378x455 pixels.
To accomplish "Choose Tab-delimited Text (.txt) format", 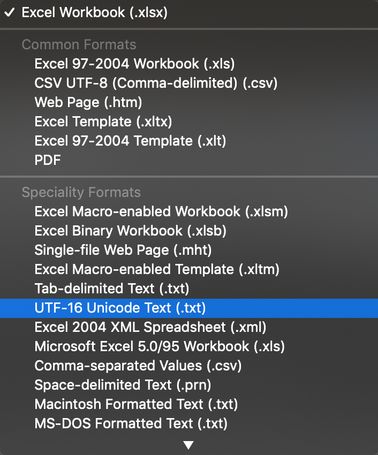I will click(112, 289).
